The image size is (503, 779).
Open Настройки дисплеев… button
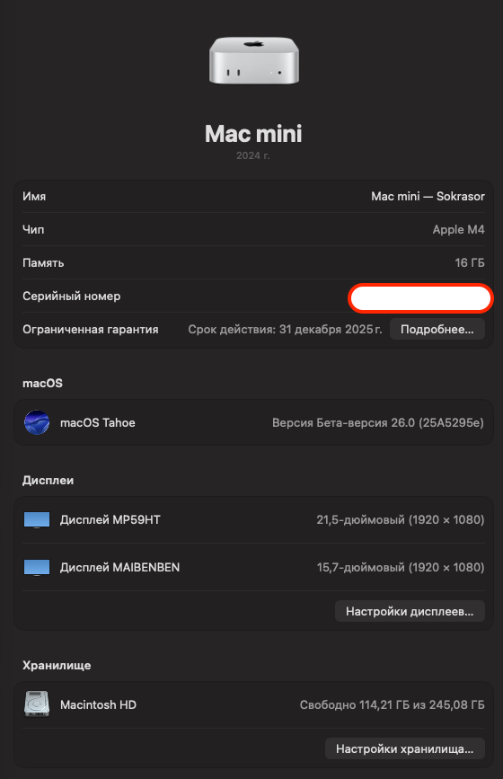pyautogui.click(x=410, y=611)
